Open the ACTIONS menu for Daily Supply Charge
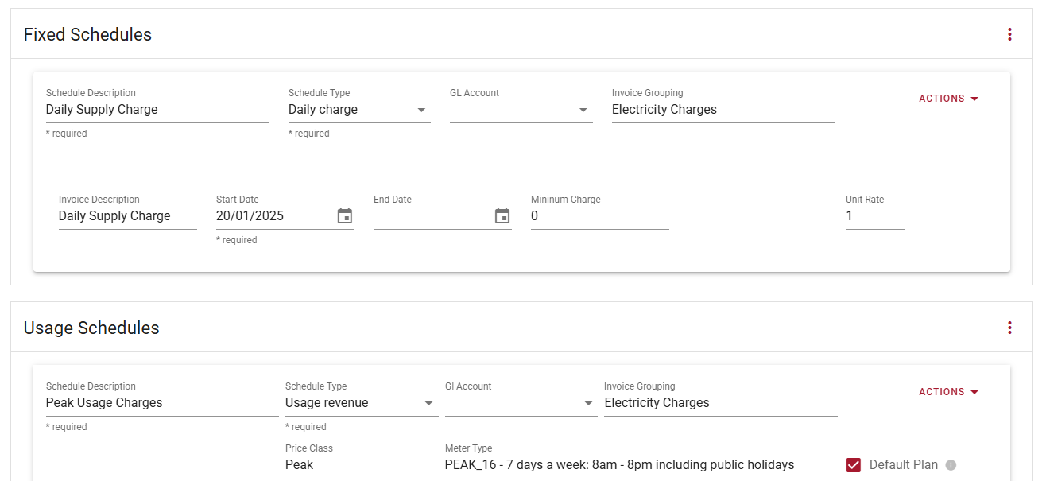1046x481 pixels. click(x=947, y=99)
